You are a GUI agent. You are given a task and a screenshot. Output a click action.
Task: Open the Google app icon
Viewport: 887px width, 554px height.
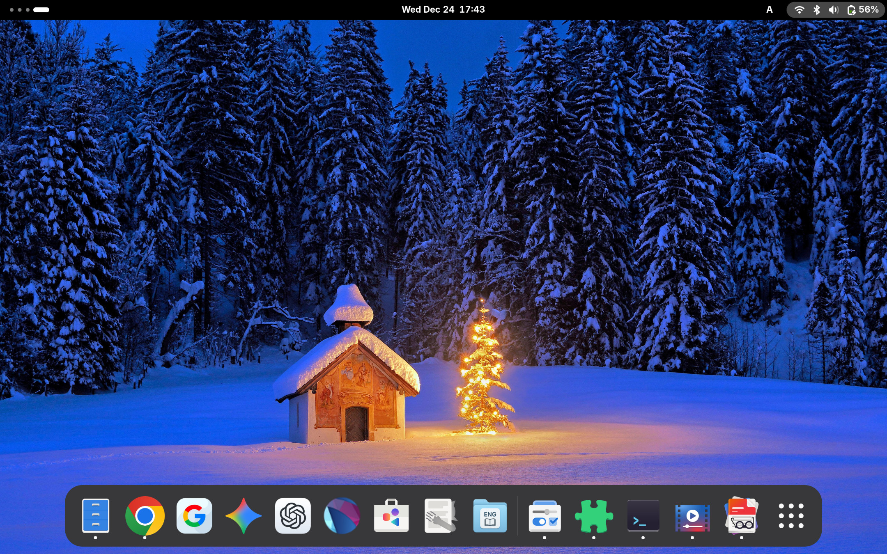[x=194, y=515]
